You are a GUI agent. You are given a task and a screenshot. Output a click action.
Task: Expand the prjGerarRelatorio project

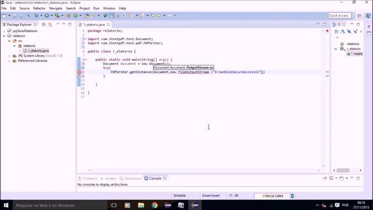4,31
